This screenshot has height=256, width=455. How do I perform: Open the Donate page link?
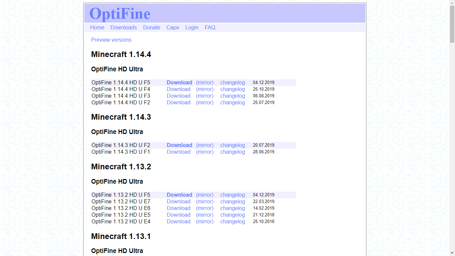152,28
